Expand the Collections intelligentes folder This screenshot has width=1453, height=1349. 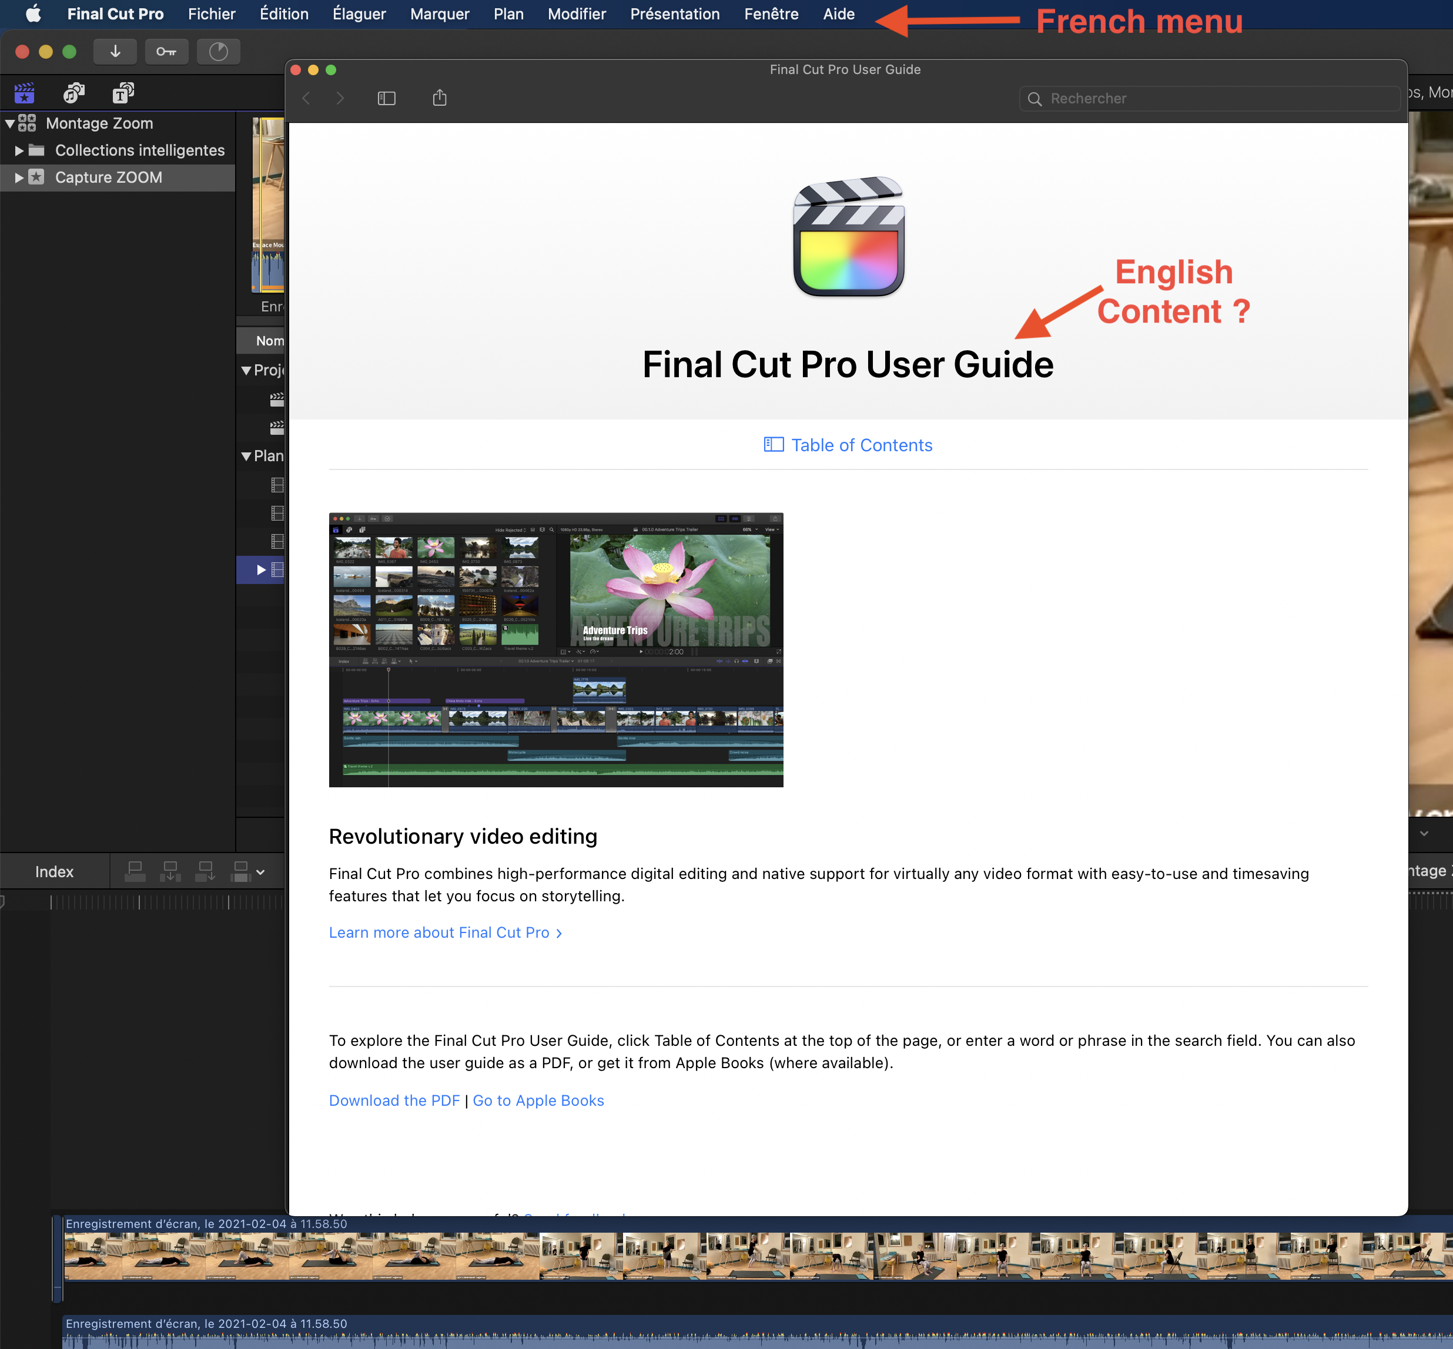[19, 150]
